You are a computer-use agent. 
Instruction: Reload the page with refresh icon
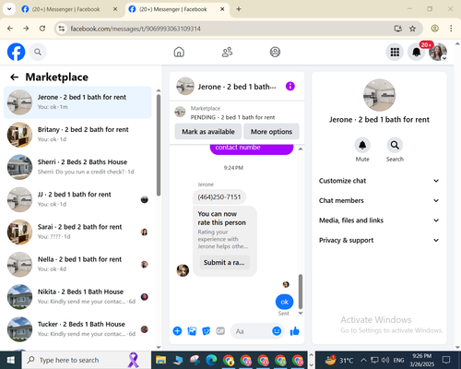[42, 29]
